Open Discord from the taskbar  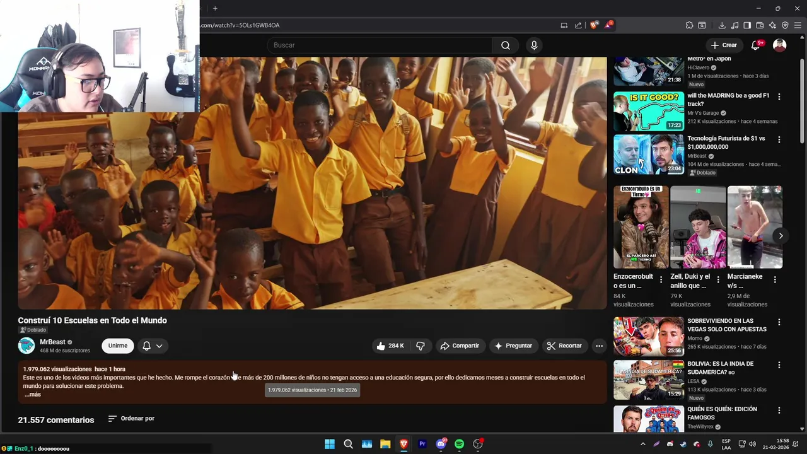pyautogui.click(x=441, y=444)
